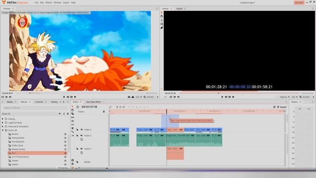The image size is (316, 178).
Task: Open the Viewer Full quality dropdown
Action: pyautogui.click(x=294, y=97)
